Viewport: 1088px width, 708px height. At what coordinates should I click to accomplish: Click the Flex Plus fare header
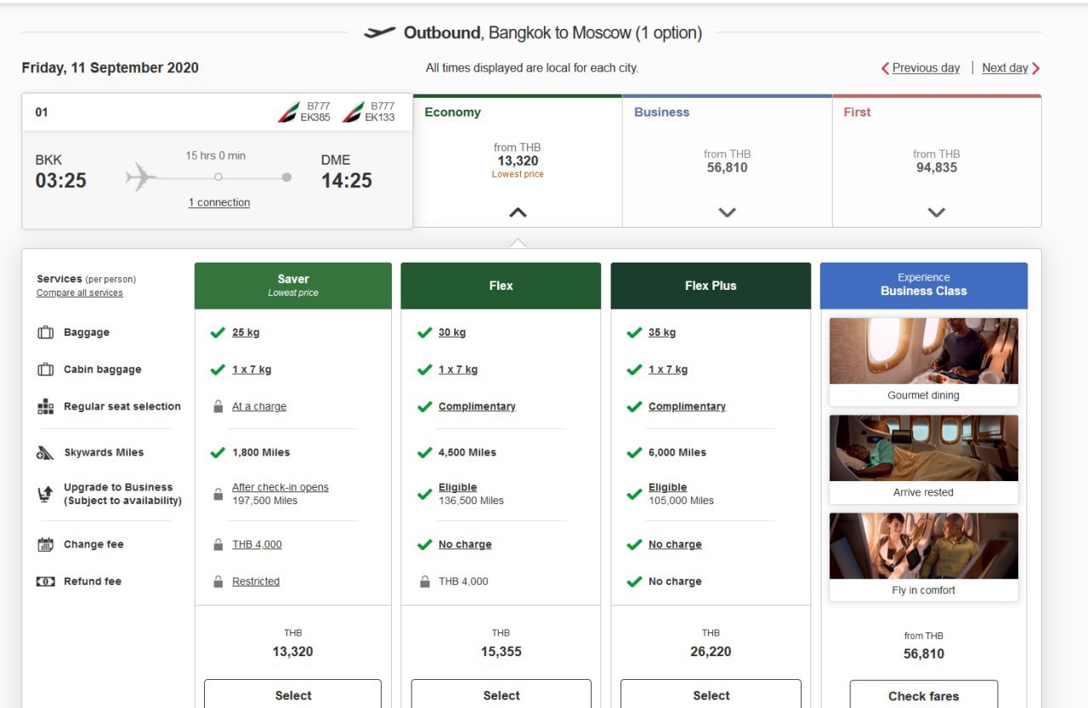click(x=711, y=286)
